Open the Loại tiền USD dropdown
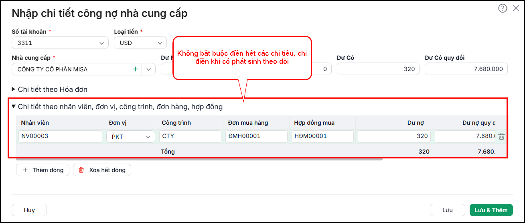525x223 pixels. point(140,43)
